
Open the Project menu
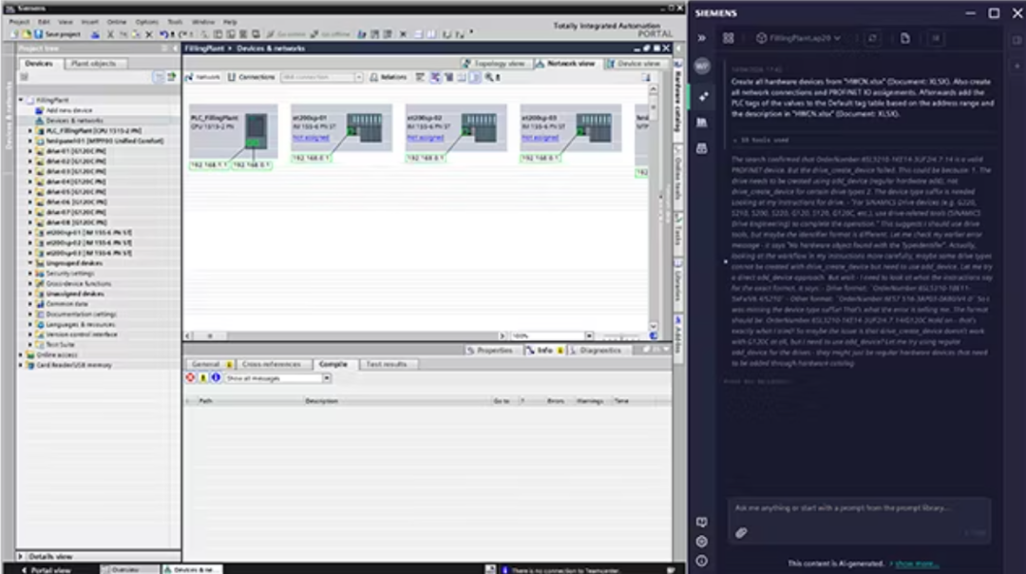click(x=19, y=22)
